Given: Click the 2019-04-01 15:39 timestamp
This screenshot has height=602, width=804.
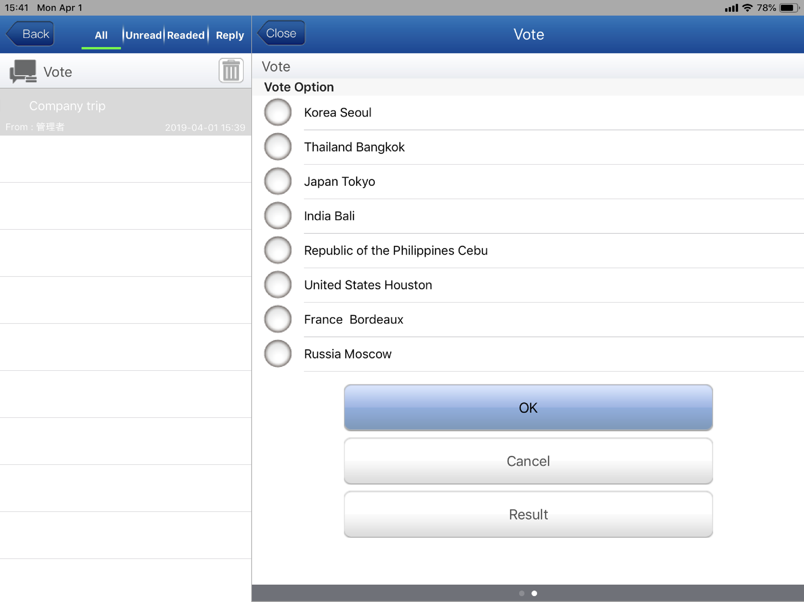Looking at the screenshot, I should coord(205,128).
